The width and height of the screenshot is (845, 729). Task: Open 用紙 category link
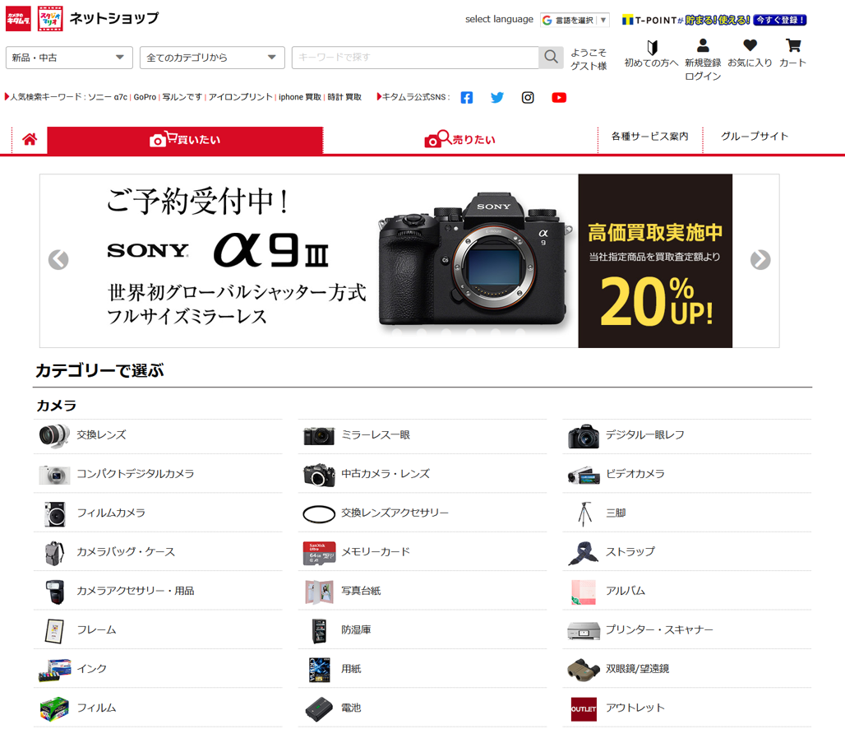pos(351,669)
